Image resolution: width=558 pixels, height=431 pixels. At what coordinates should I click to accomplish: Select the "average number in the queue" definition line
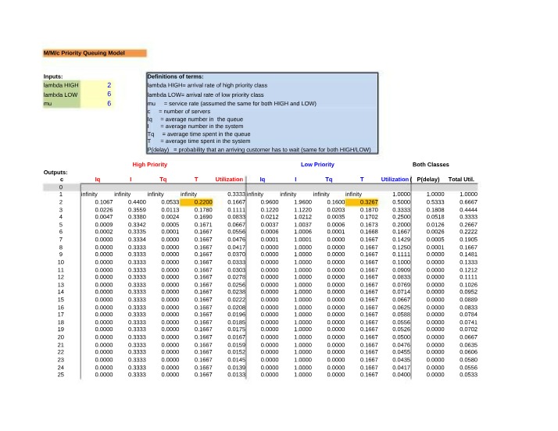[x=195, y=119]
